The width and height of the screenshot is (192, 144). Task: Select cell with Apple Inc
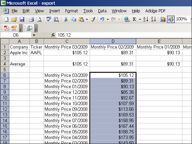tap(19, 53)
